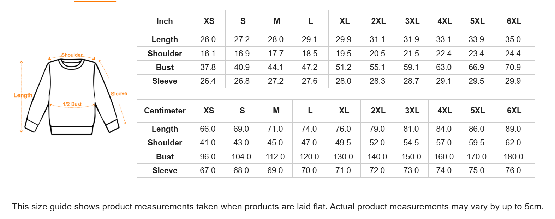Click the 6XL column header in Inch table
555x219 pixels.
pyautogui.click(x=514, y=21)
